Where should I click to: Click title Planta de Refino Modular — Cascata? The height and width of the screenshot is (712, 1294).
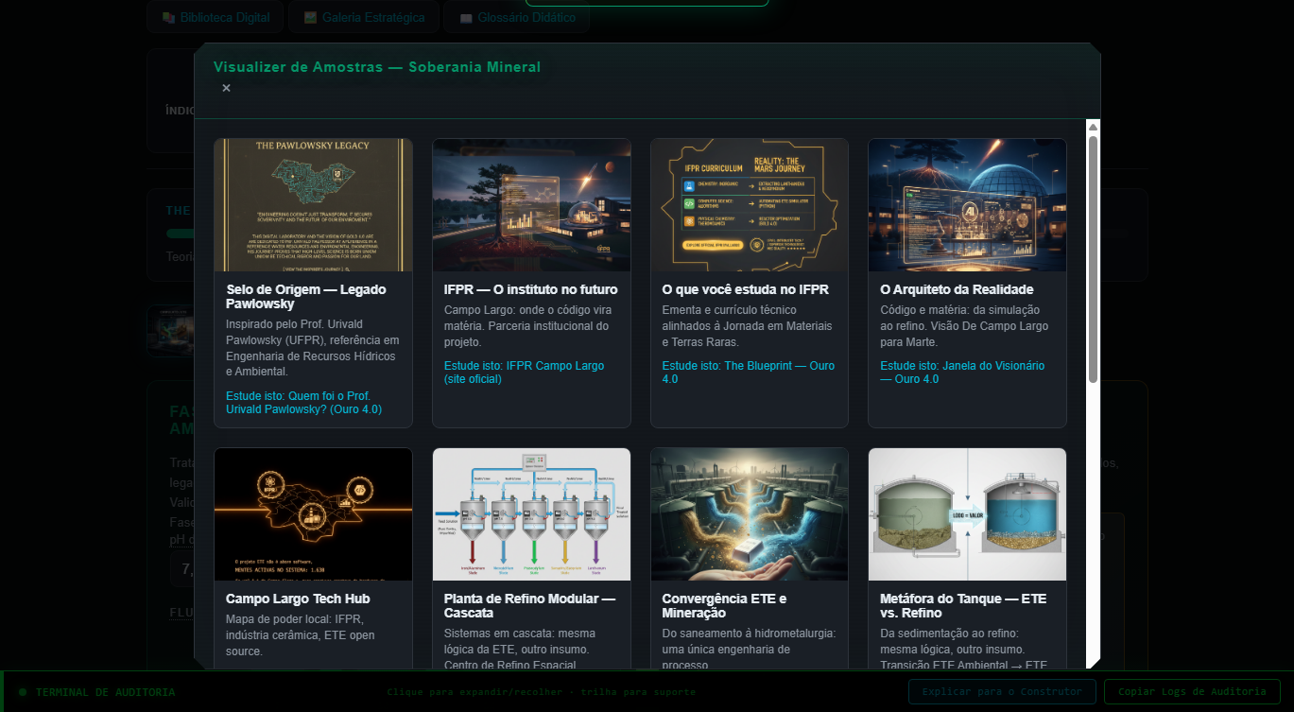(529, 606)
